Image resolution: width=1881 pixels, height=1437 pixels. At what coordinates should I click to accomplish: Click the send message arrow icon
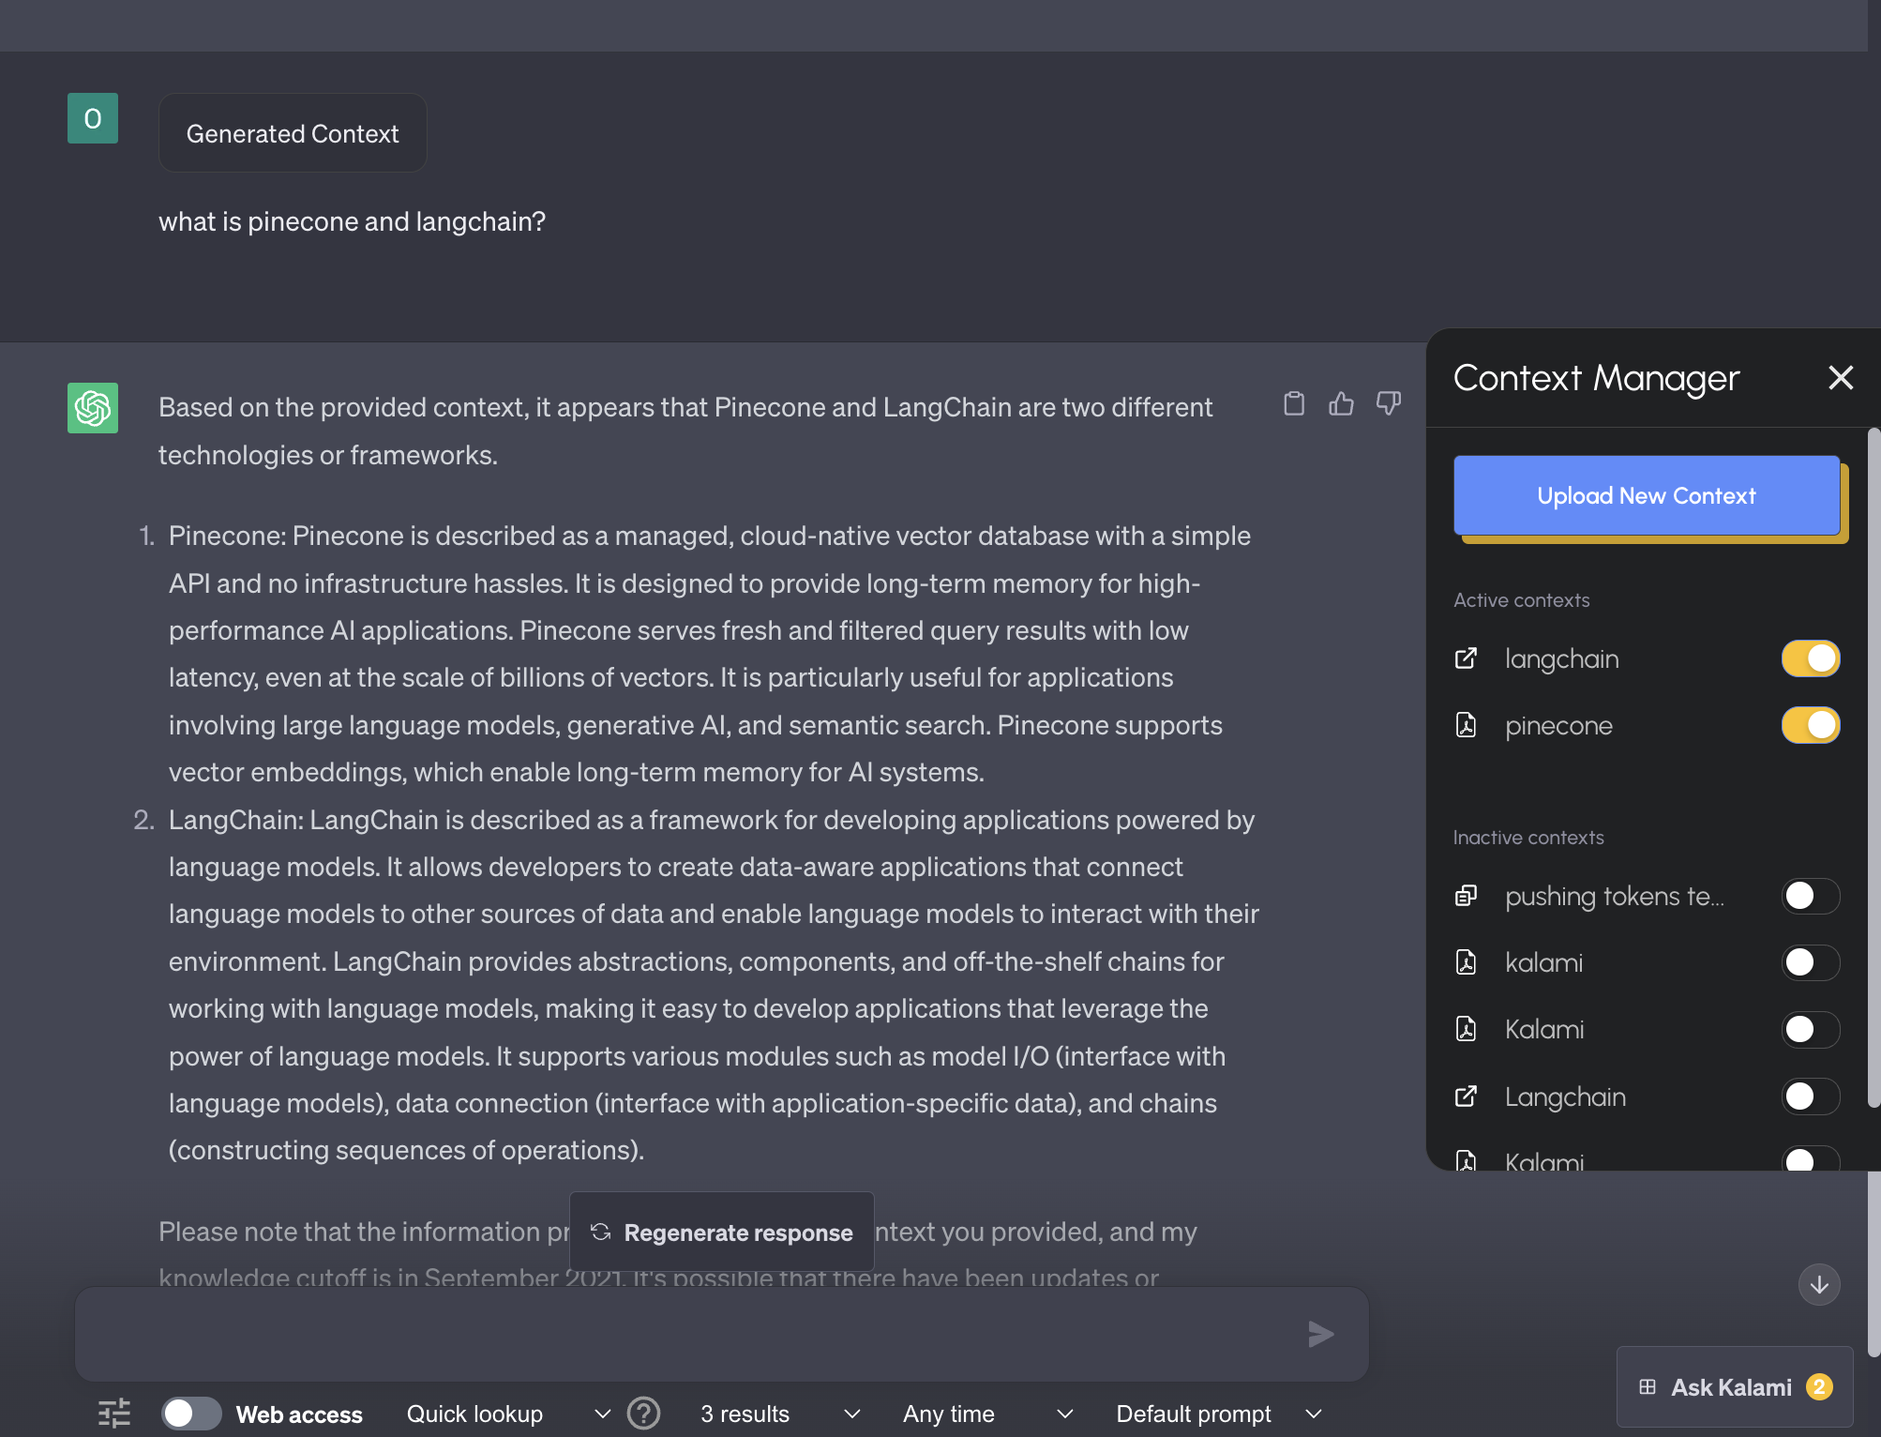click(1320, 1334)
